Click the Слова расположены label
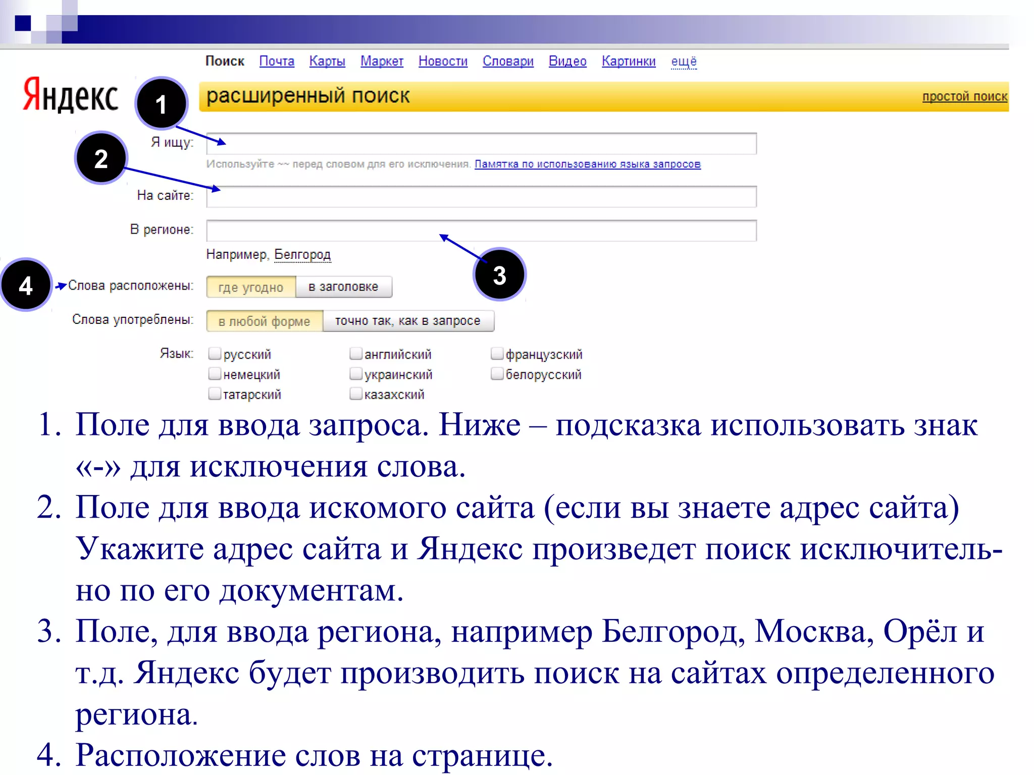The image size is (1034, 775). (x=131, y=286)
